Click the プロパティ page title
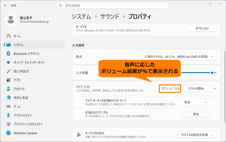The width and height of the screenshot is (226, 142). click(x=139, y=16)
